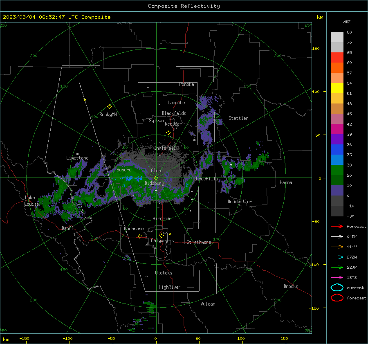Select the Didsbury label

(x=154, y=183)
